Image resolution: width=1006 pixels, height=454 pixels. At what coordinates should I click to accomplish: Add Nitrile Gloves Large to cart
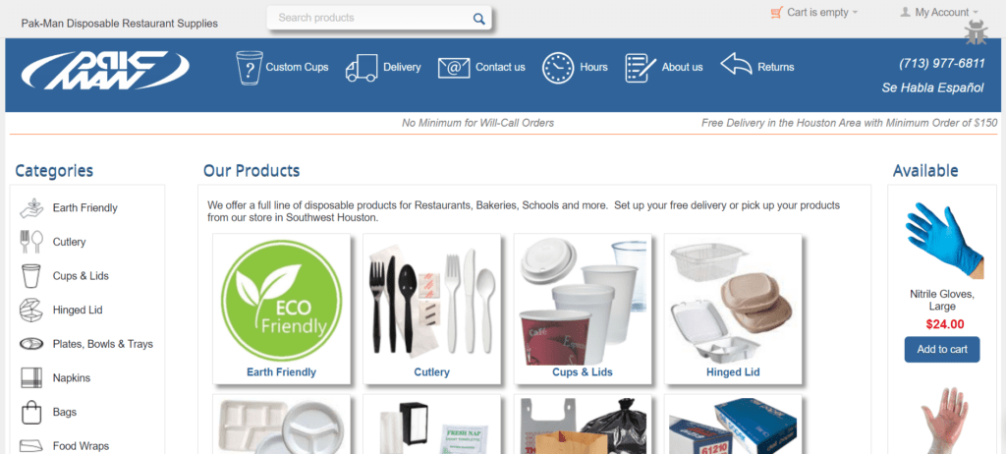(x=942, y=349)
